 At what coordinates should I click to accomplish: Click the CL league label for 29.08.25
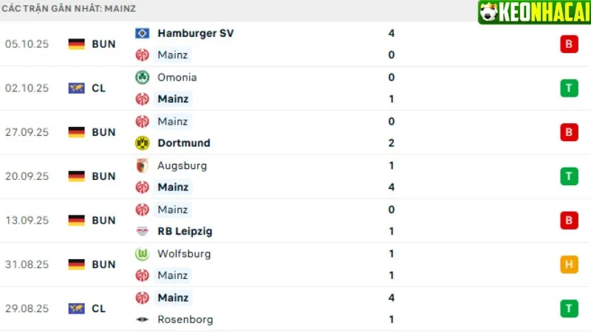coord(99,308)
